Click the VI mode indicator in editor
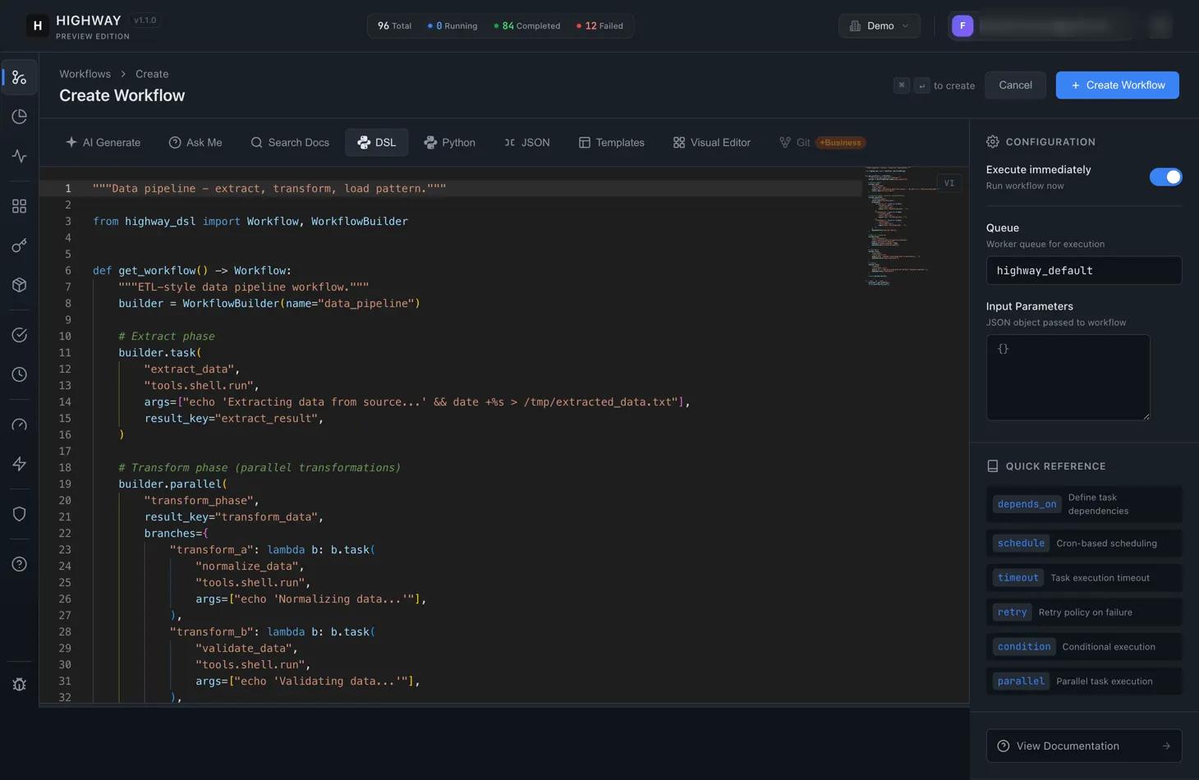 [949, 183]
